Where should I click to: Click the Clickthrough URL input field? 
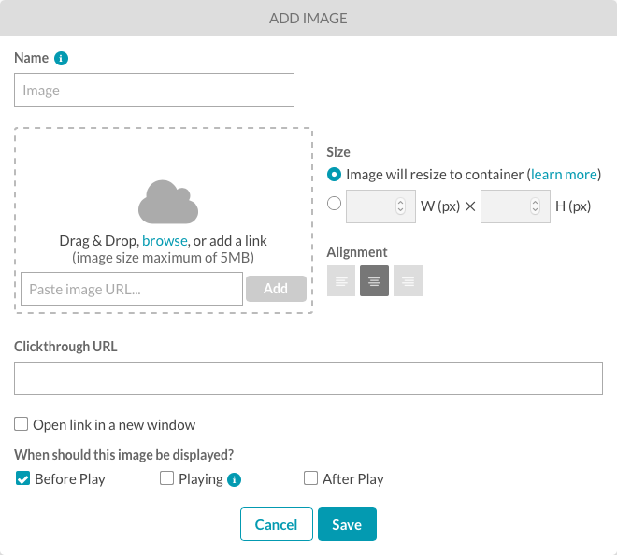[x=308, y=378]
